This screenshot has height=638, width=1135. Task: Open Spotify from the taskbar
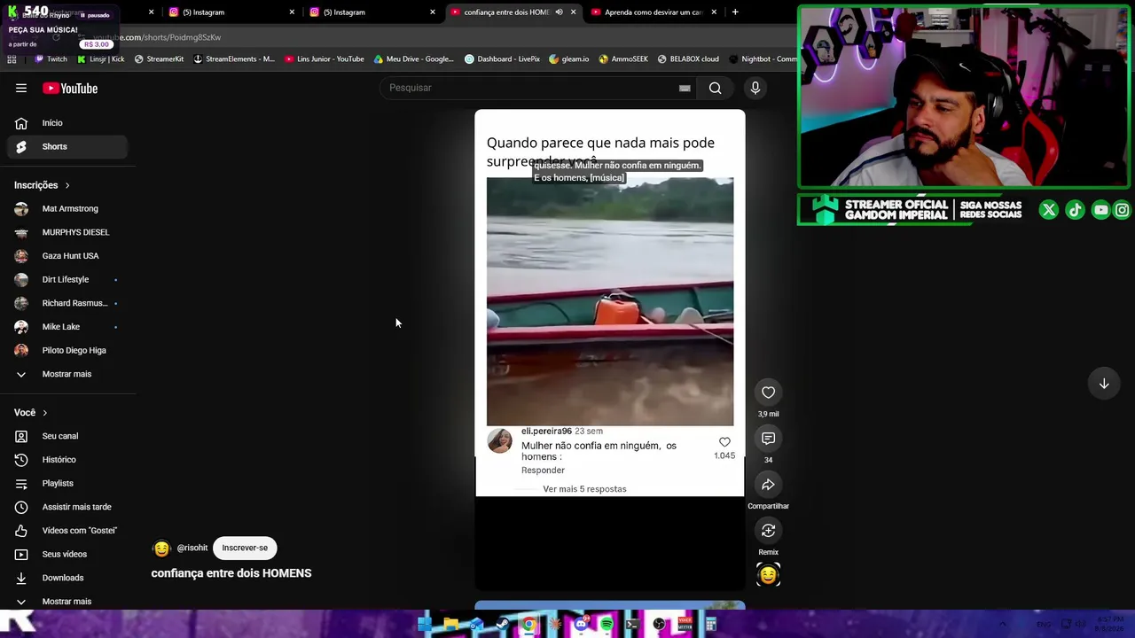tap(607, 625)
